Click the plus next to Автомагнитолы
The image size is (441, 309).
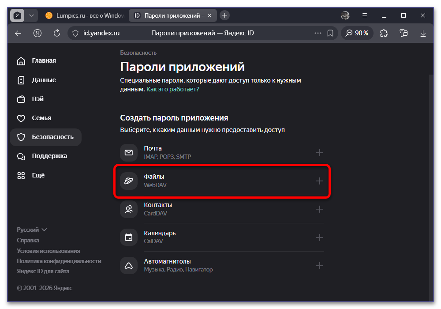tap(319, 266)
